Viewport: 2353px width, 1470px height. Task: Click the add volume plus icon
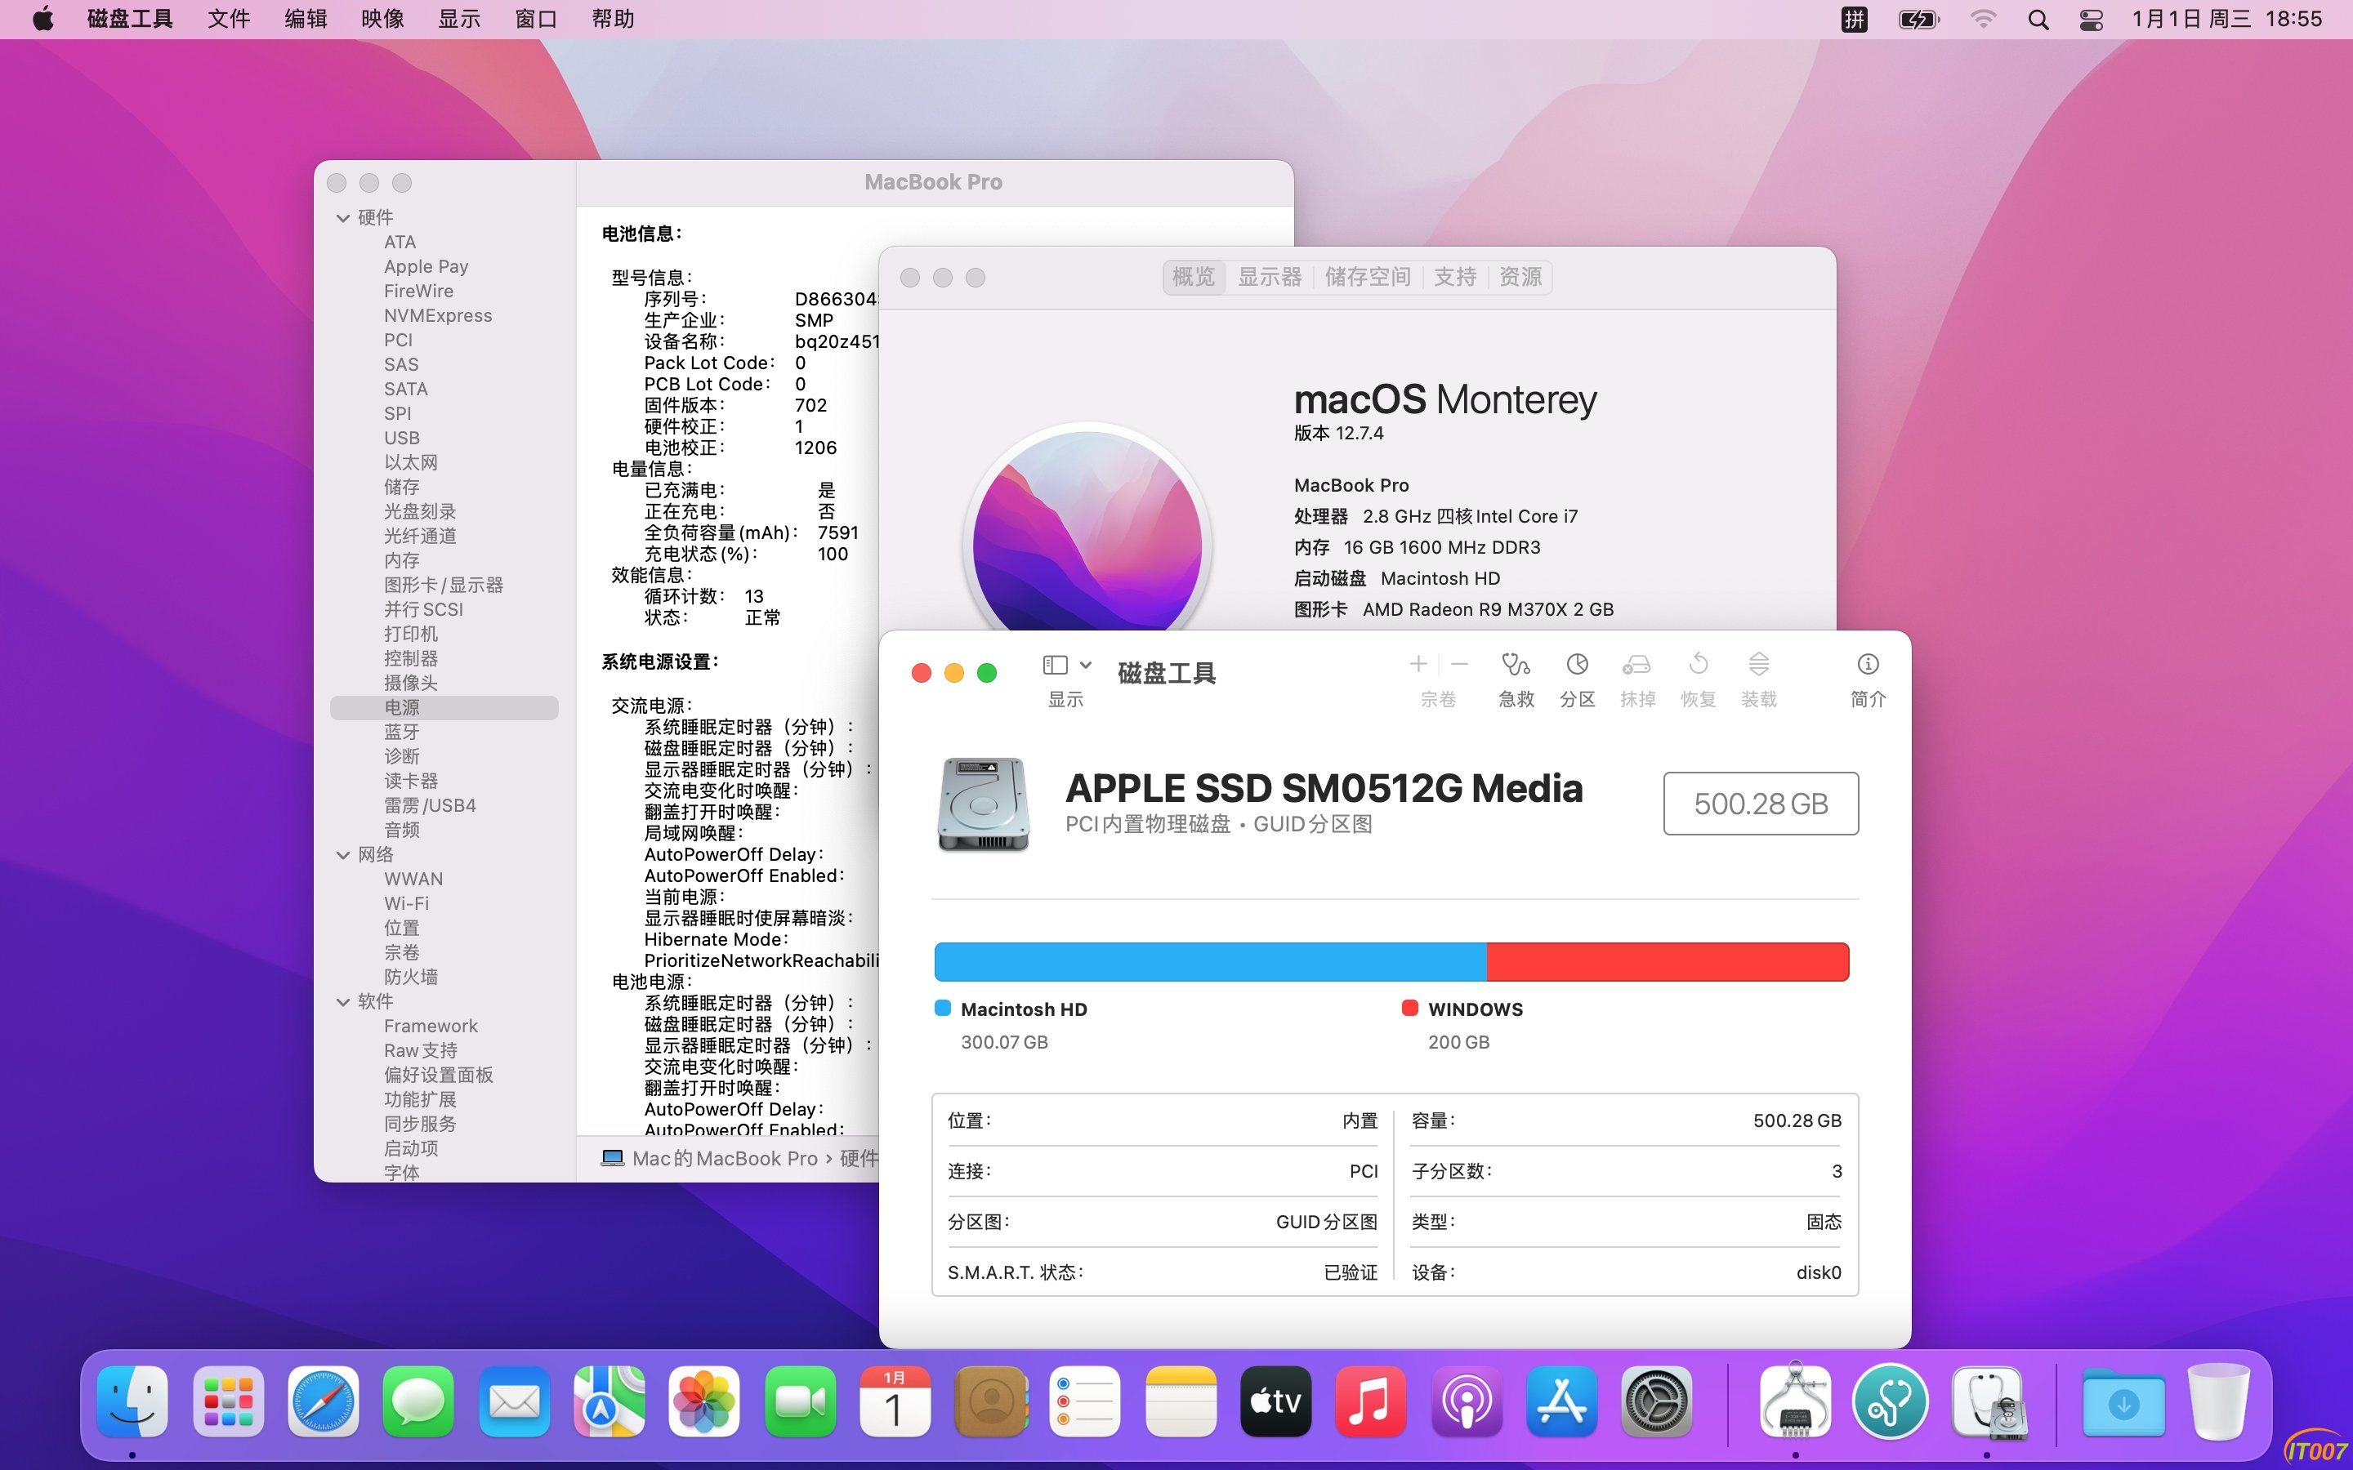1418,665
